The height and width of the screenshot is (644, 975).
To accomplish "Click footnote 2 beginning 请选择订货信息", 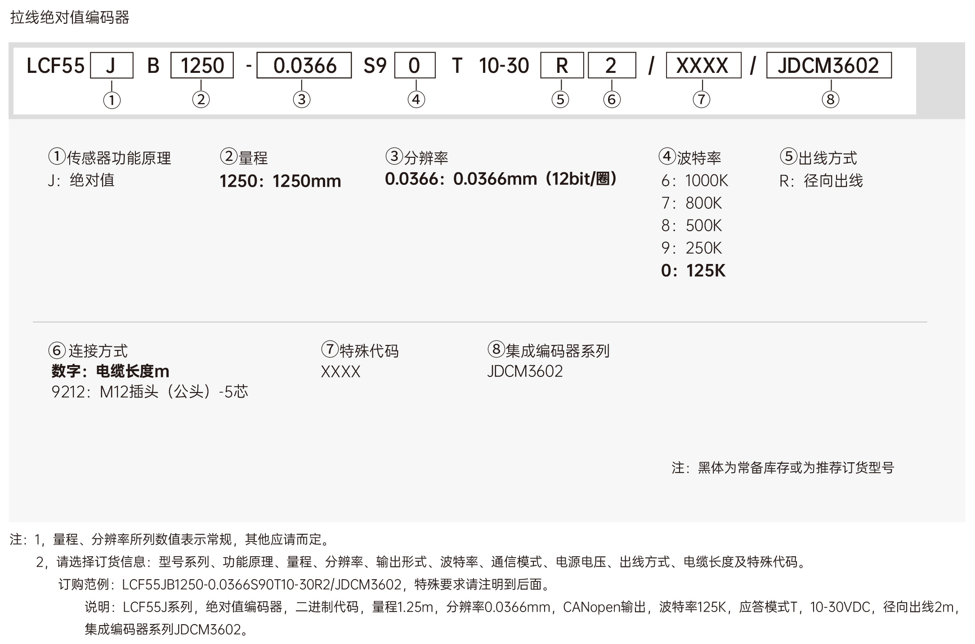I will pyautogui.click(x=422, y=562).
